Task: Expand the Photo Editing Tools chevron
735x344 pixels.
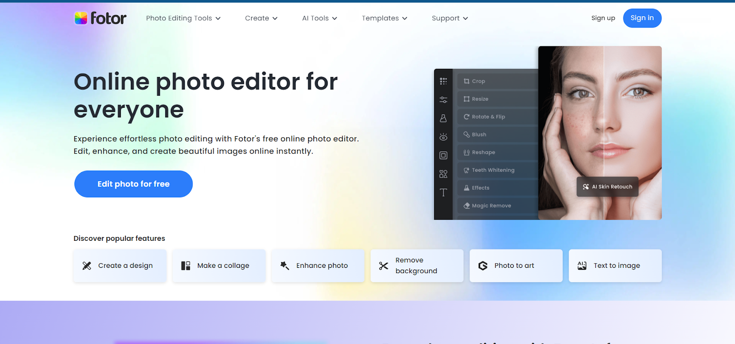Action: pyautogui.click(x=218, y=18)
